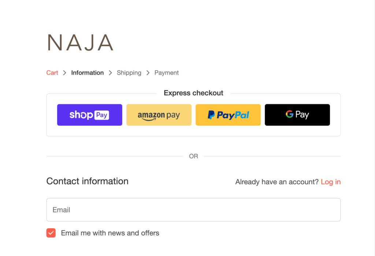Image resolution: width=375 pixels, height=256 pixels.
Task: Click the Contact information heading
Action: [87, 181]
